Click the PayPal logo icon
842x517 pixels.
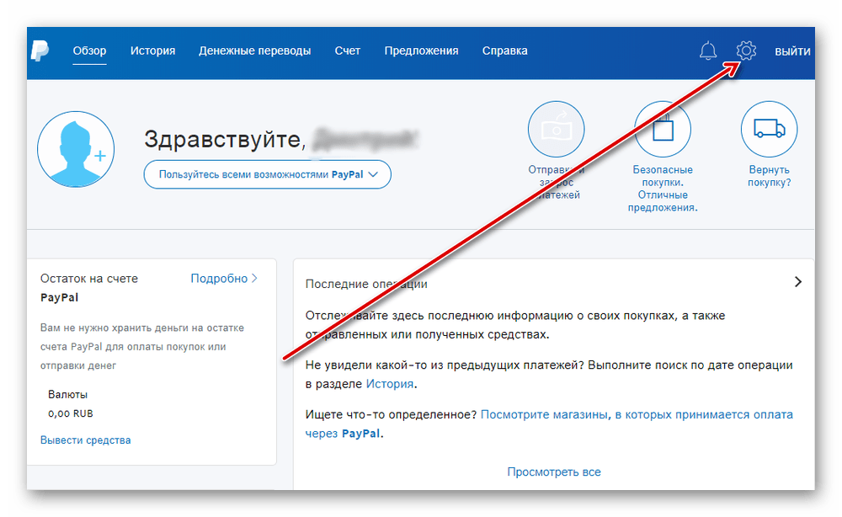tap(40, 51)
